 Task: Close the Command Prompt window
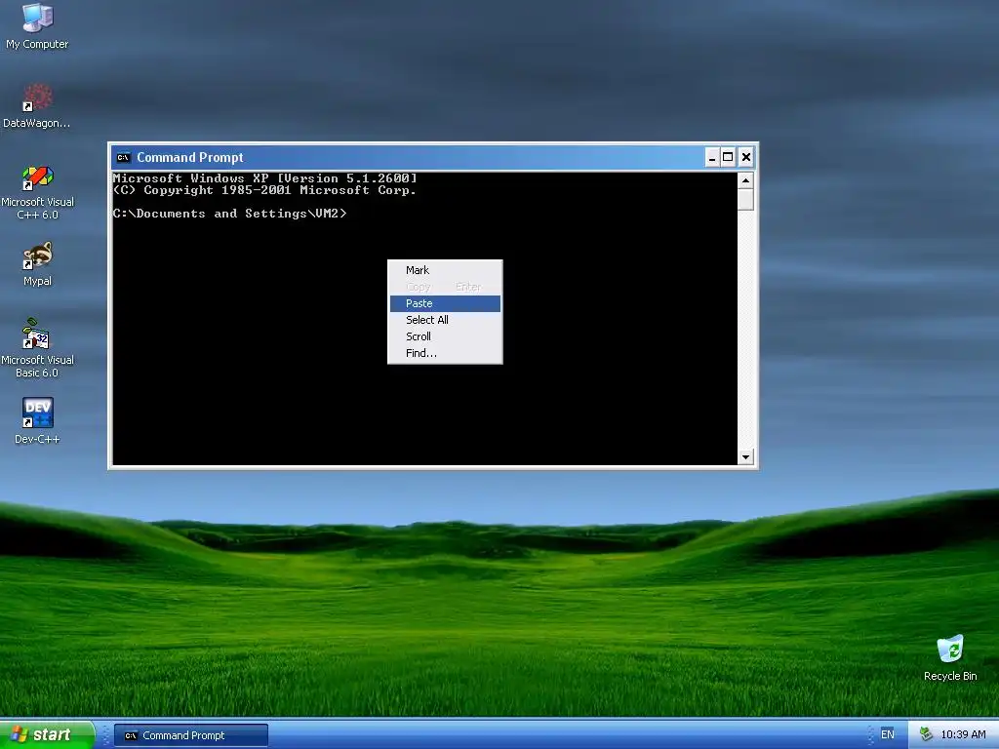coord(746,157)
